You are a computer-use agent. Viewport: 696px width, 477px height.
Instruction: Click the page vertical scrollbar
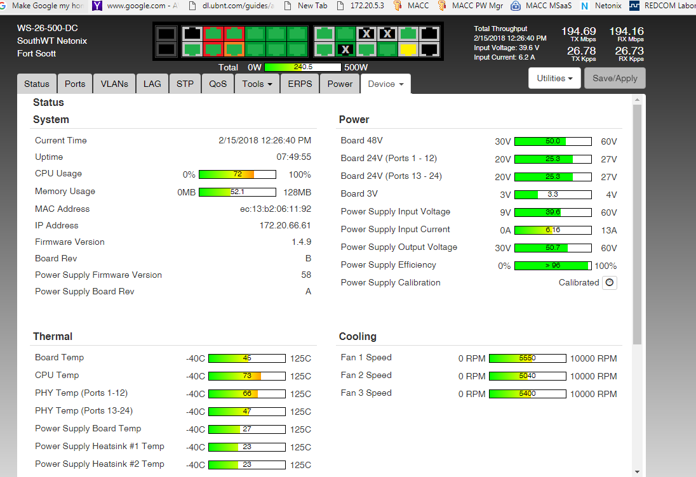click(x=637, y=222)
